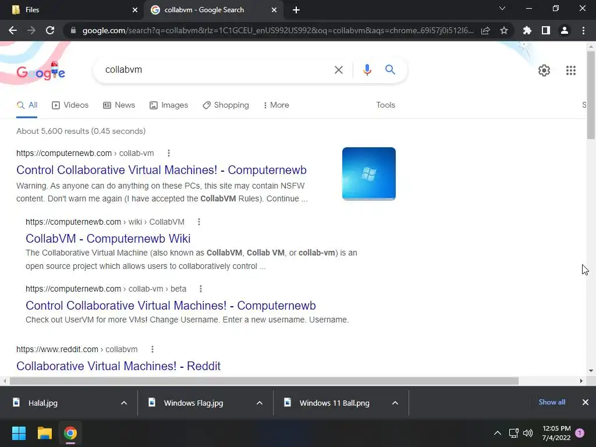Go back to the previous page

click(13, 30)
